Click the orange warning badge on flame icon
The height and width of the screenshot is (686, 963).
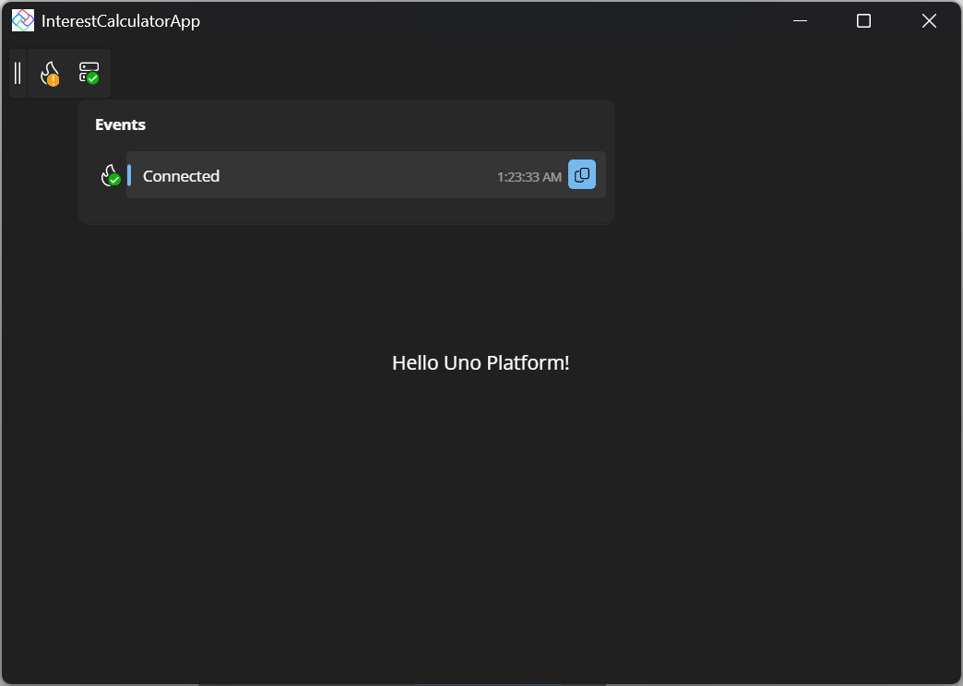click(x=54, y=80)
